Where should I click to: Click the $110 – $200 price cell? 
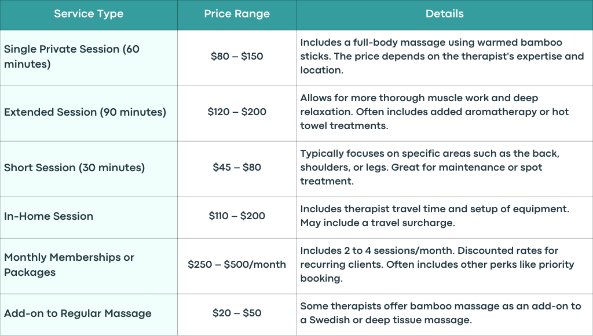(x=237, y=217)
